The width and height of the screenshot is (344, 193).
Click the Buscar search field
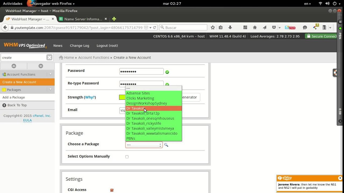(x=183, y=27)
